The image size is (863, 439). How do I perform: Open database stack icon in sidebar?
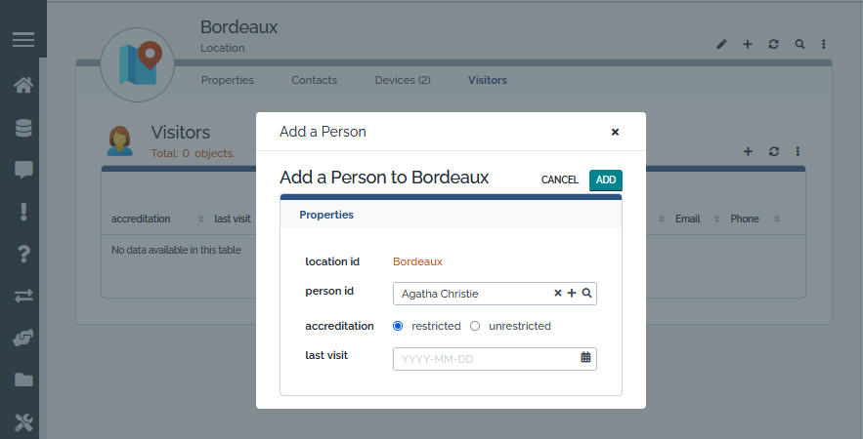tap(23, 128)
